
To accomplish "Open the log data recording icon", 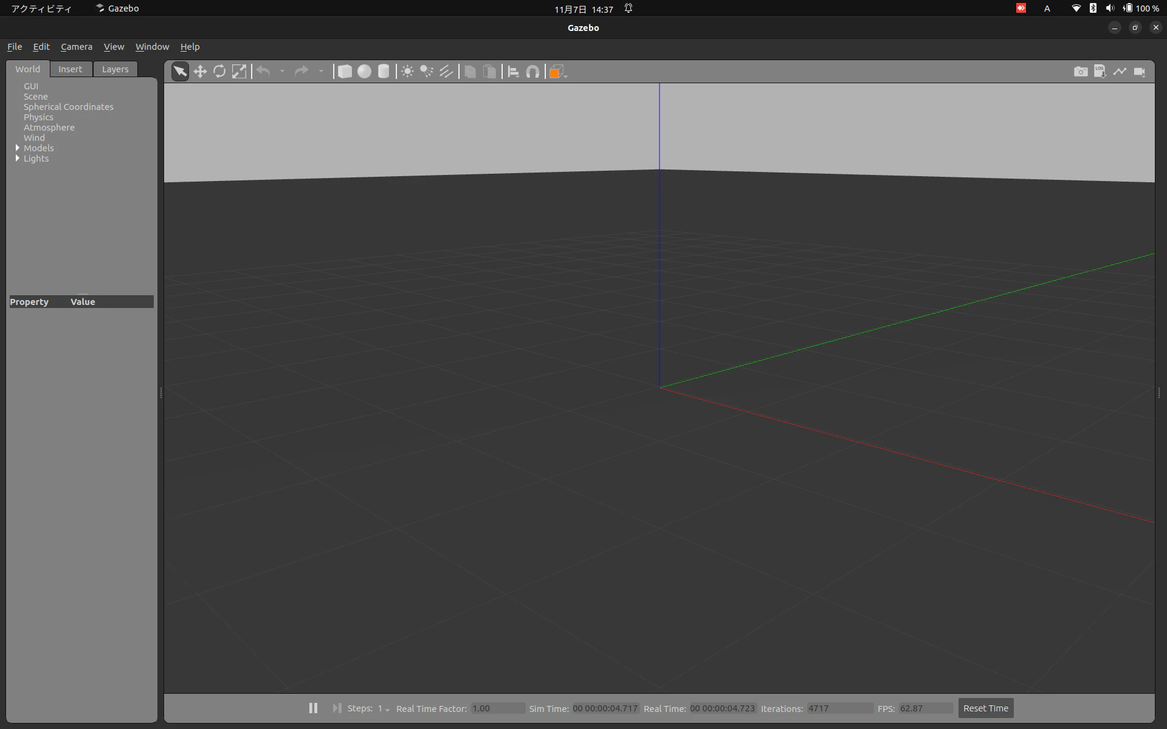I will coord(1100,72).
